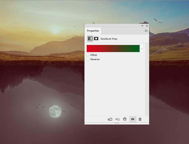189x144 pixels.
Task: Click the panel's vertical scrollbar
Action: (x=147, y=76)
